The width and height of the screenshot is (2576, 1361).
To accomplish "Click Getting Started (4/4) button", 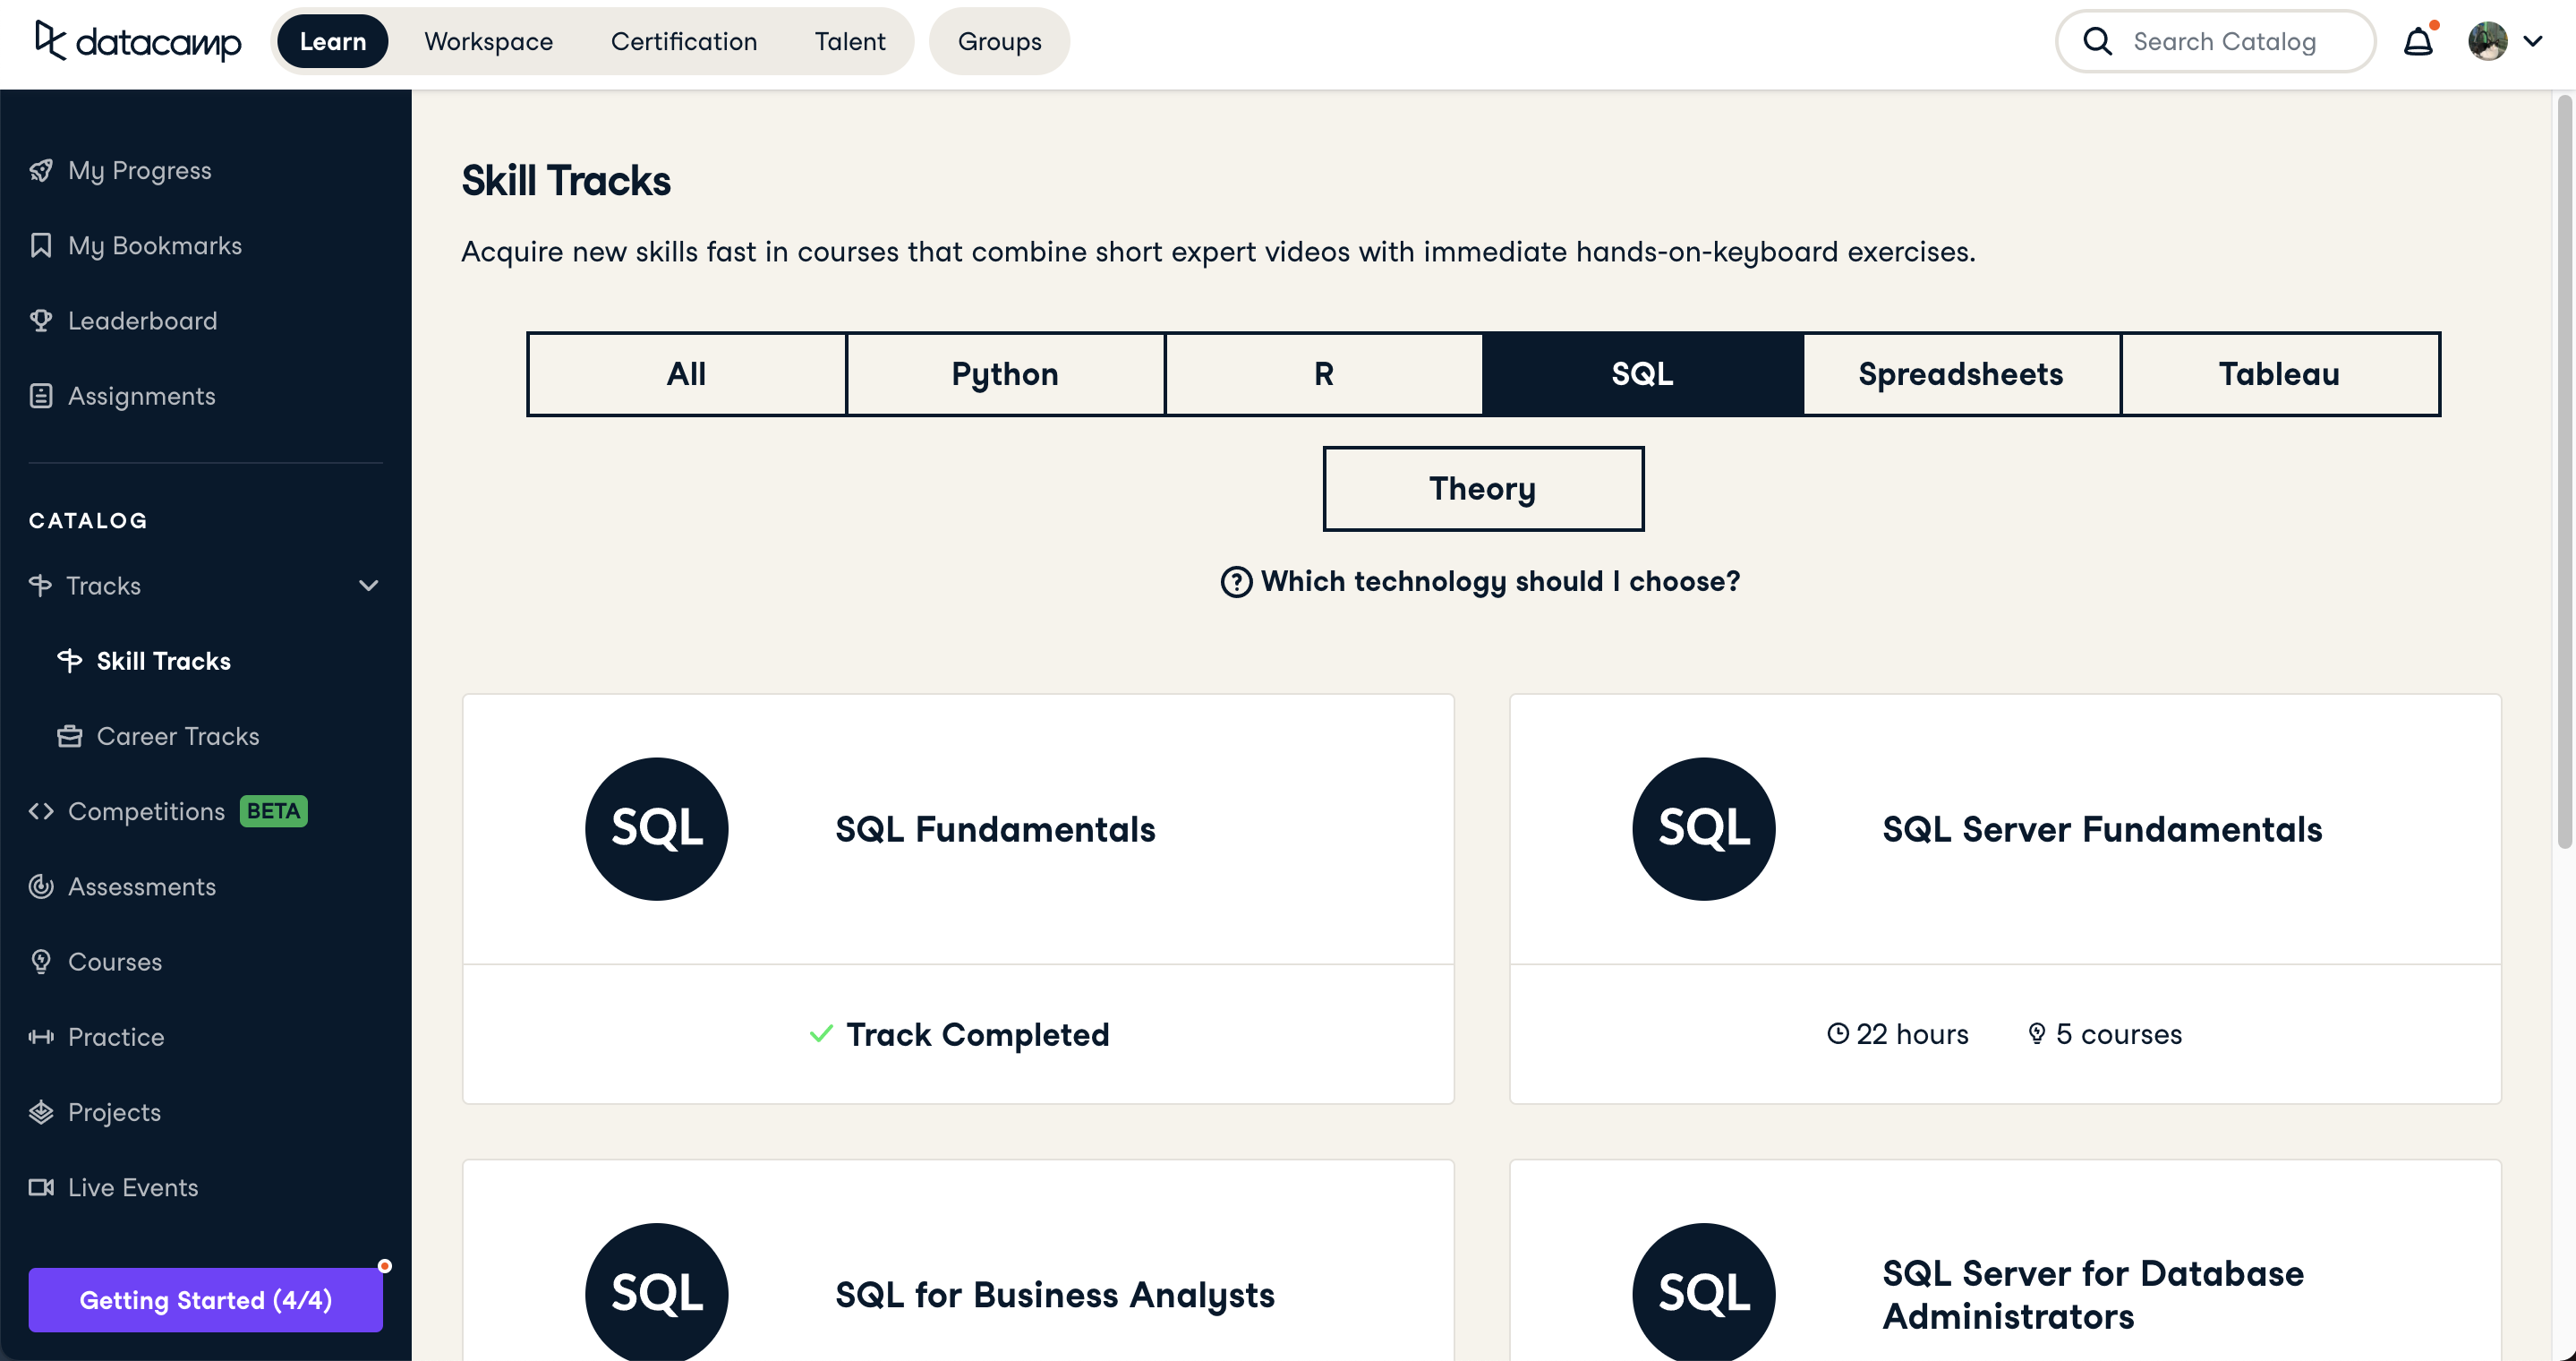I will (x=205, y=1299).
